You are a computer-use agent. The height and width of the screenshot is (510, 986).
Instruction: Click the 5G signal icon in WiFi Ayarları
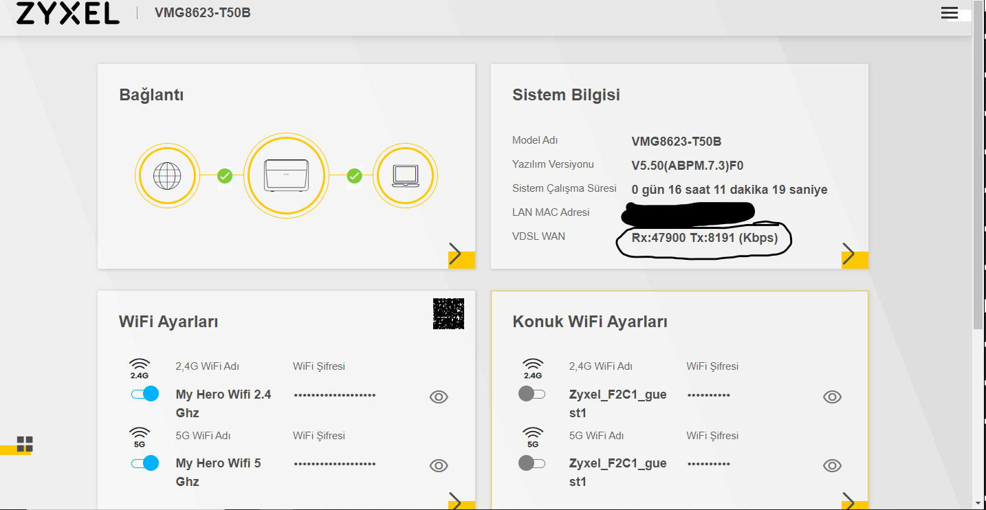click(x=139, y=437)
